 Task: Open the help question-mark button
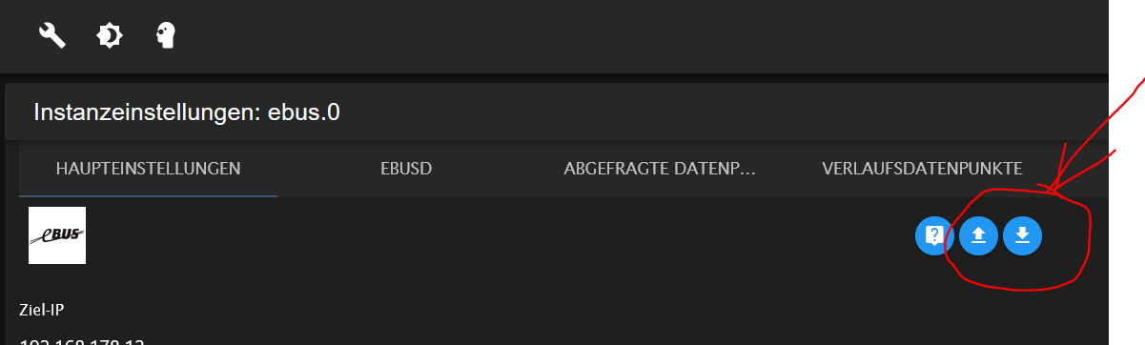click(x=934, y=235)
